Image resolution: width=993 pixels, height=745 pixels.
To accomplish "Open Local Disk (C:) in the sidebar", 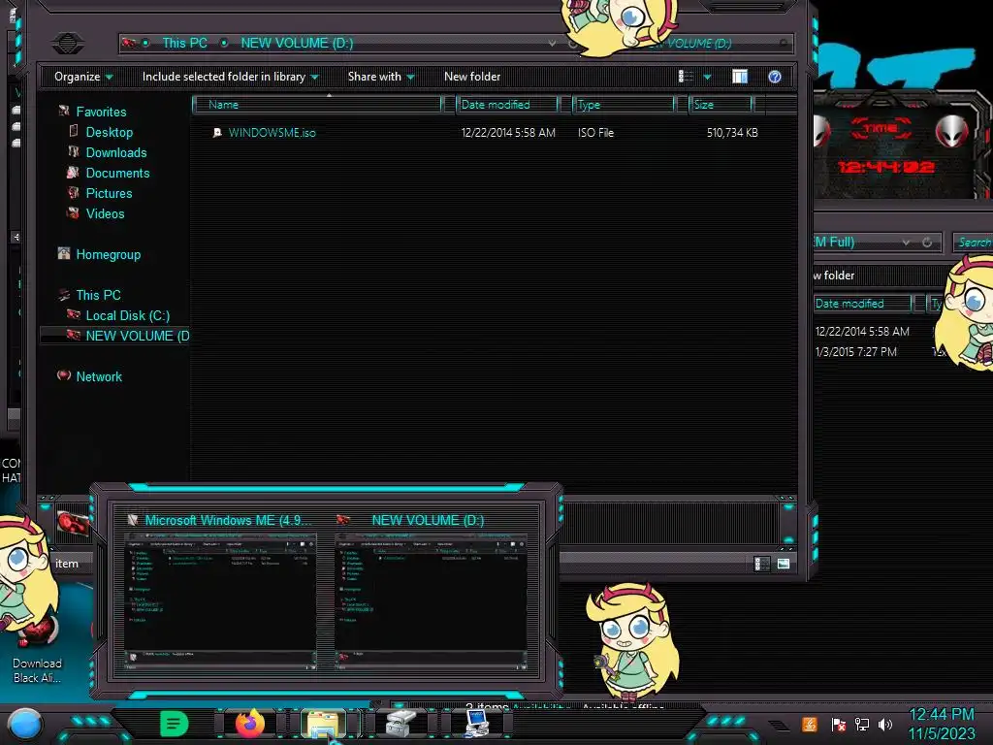I will (x=127, y=315).
